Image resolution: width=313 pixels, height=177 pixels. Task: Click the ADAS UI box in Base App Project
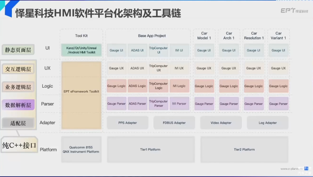point(137,50)
